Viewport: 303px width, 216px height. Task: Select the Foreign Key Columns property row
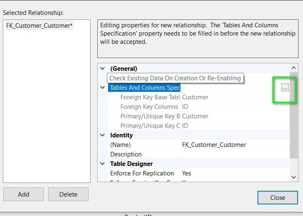149,107
